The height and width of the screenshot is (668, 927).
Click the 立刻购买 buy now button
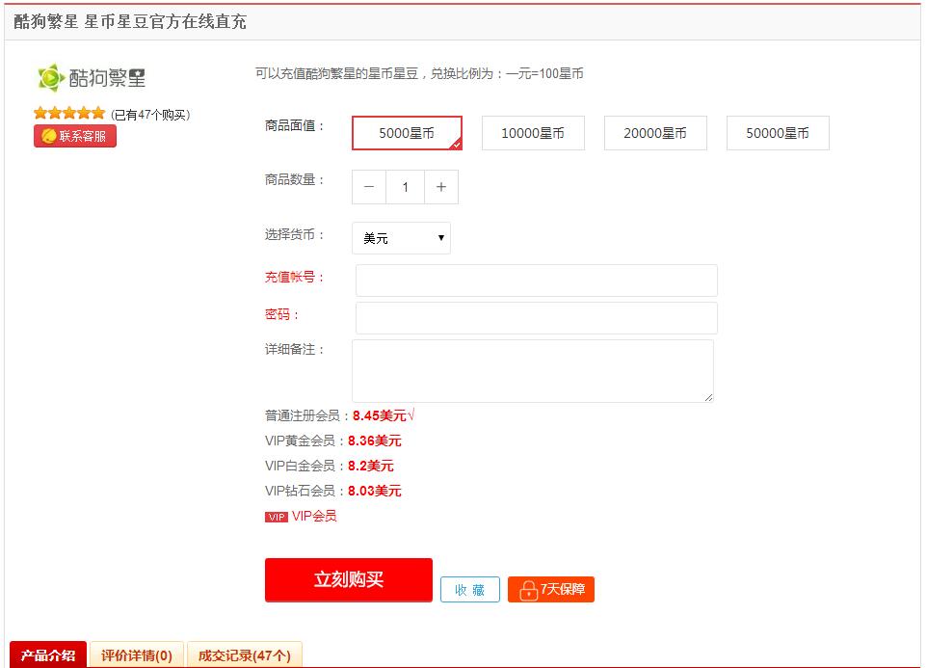coord(349,580)
